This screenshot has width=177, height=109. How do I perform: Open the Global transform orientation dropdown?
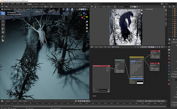[x=36, y=7]
